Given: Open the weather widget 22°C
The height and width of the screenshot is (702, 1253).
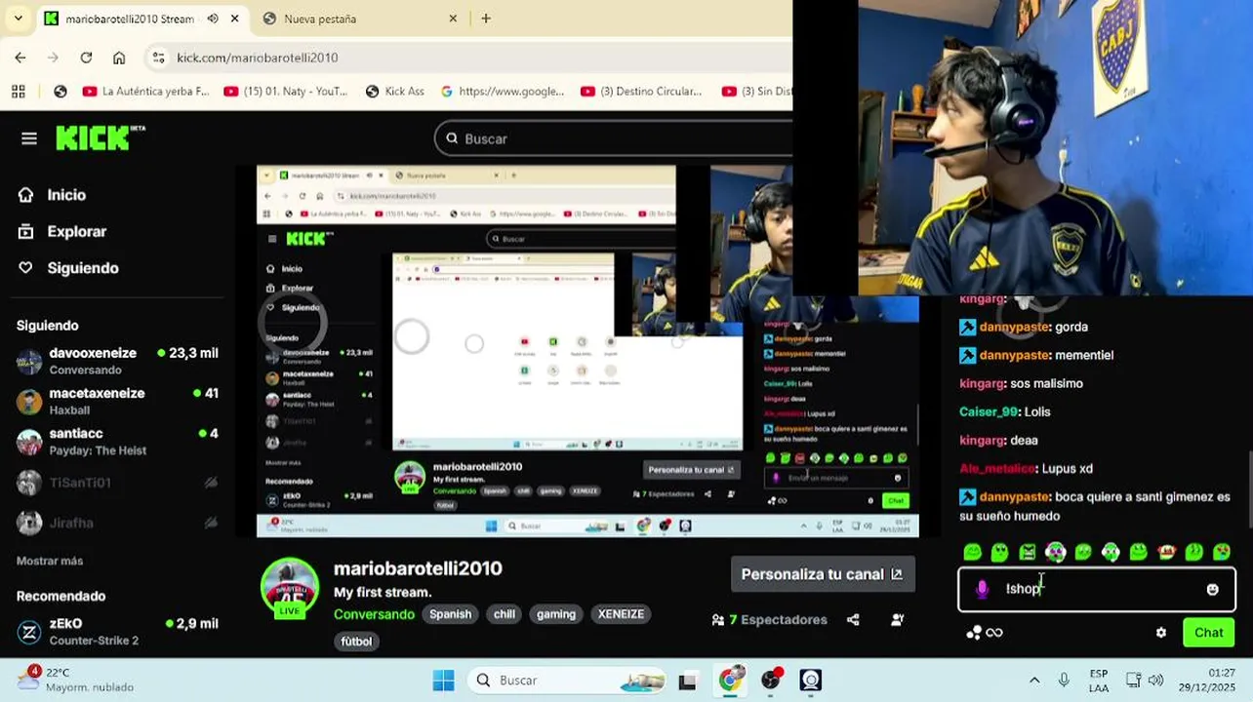Looking at the screenshot, I should 76,680.
